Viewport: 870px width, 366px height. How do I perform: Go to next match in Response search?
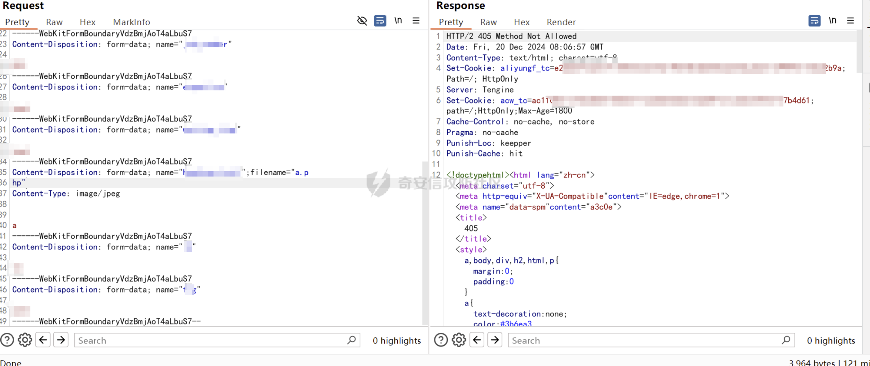[x=495, y=340]
